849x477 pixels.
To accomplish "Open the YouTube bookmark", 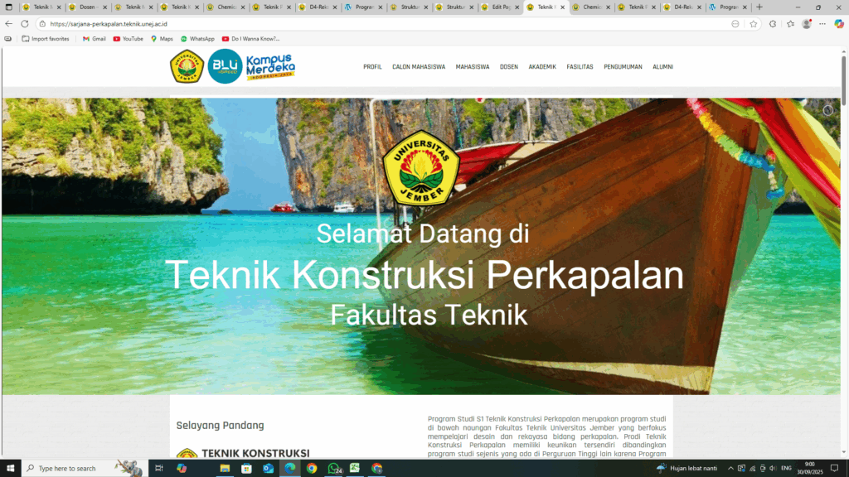I will tap(128, 39).
